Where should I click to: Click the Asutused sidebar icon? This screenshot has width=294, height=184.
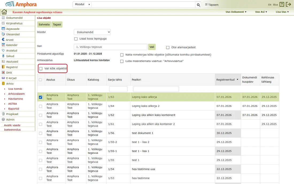click(3, 61)
